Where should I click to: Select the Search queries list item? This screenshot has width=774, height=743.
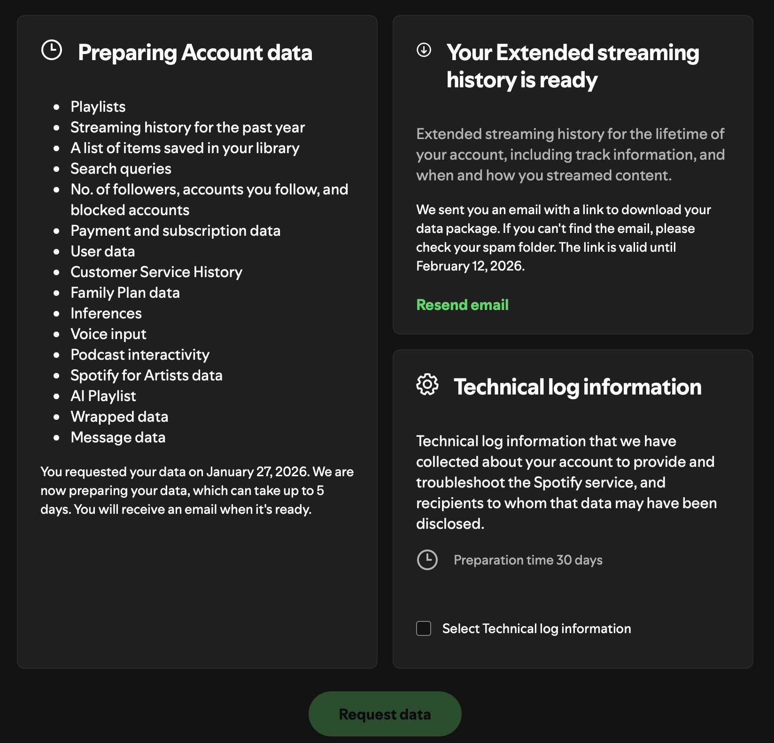click(x=121, y=169)
